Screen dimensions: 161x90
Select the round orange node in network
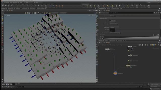coord(115,73)
